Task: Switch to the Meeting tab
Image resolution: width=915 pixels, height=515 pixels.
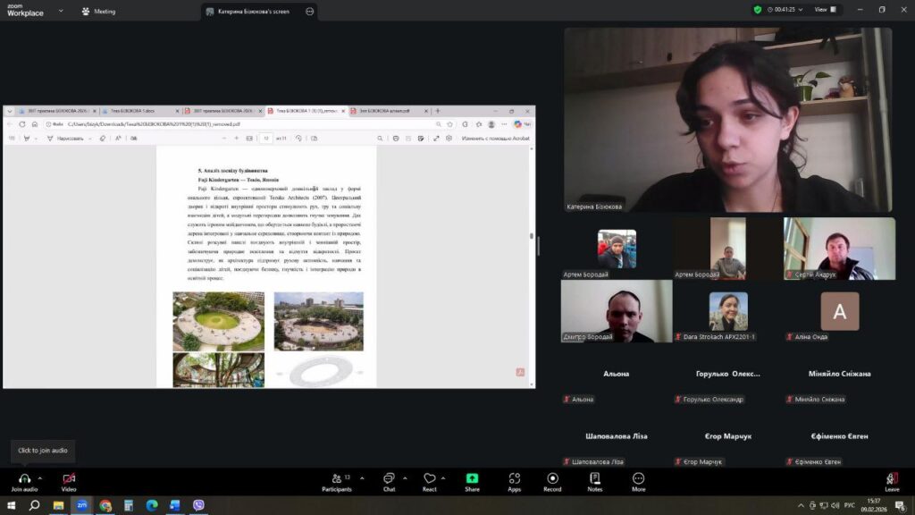Action: (98, 12)
